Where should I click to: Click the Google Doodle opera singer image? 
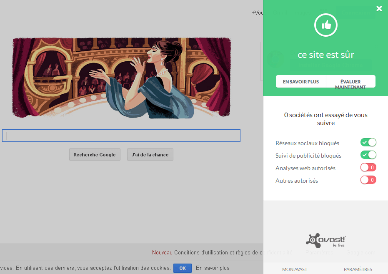click(x=122, y=78)
